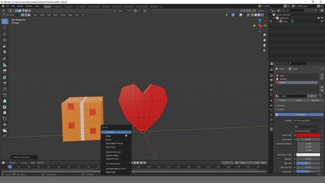This screenshot has height=183, width=325.
Task: Switch perspective/orthographic grid icon
Action: (x=264, y=51)
